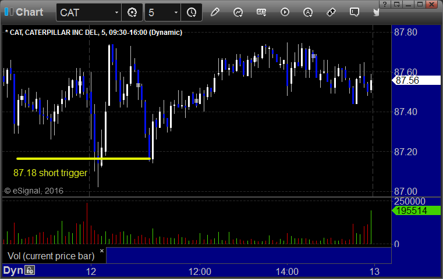
Task: Close the Vol study pane
Action: click(x=102, y=251)
